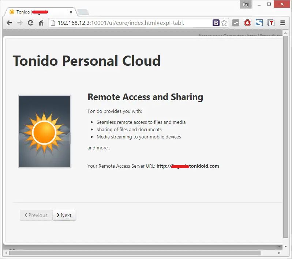Maximize the browser window

(x=269, y=4)
